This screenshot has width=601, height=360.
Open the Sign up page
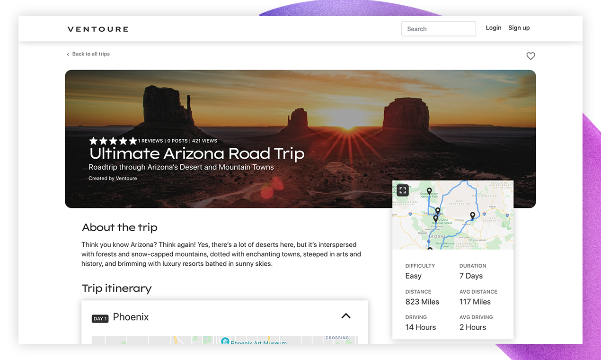tap(519, 28)
